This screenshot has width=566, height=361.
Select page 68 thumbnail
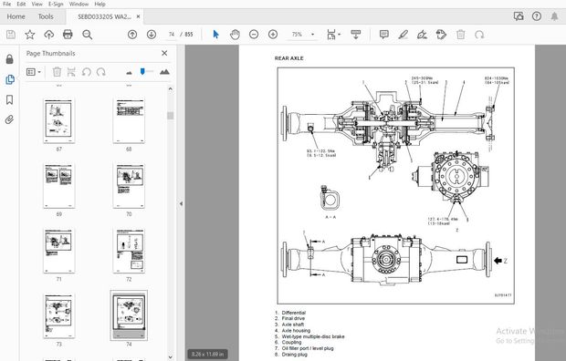point(129,121)
